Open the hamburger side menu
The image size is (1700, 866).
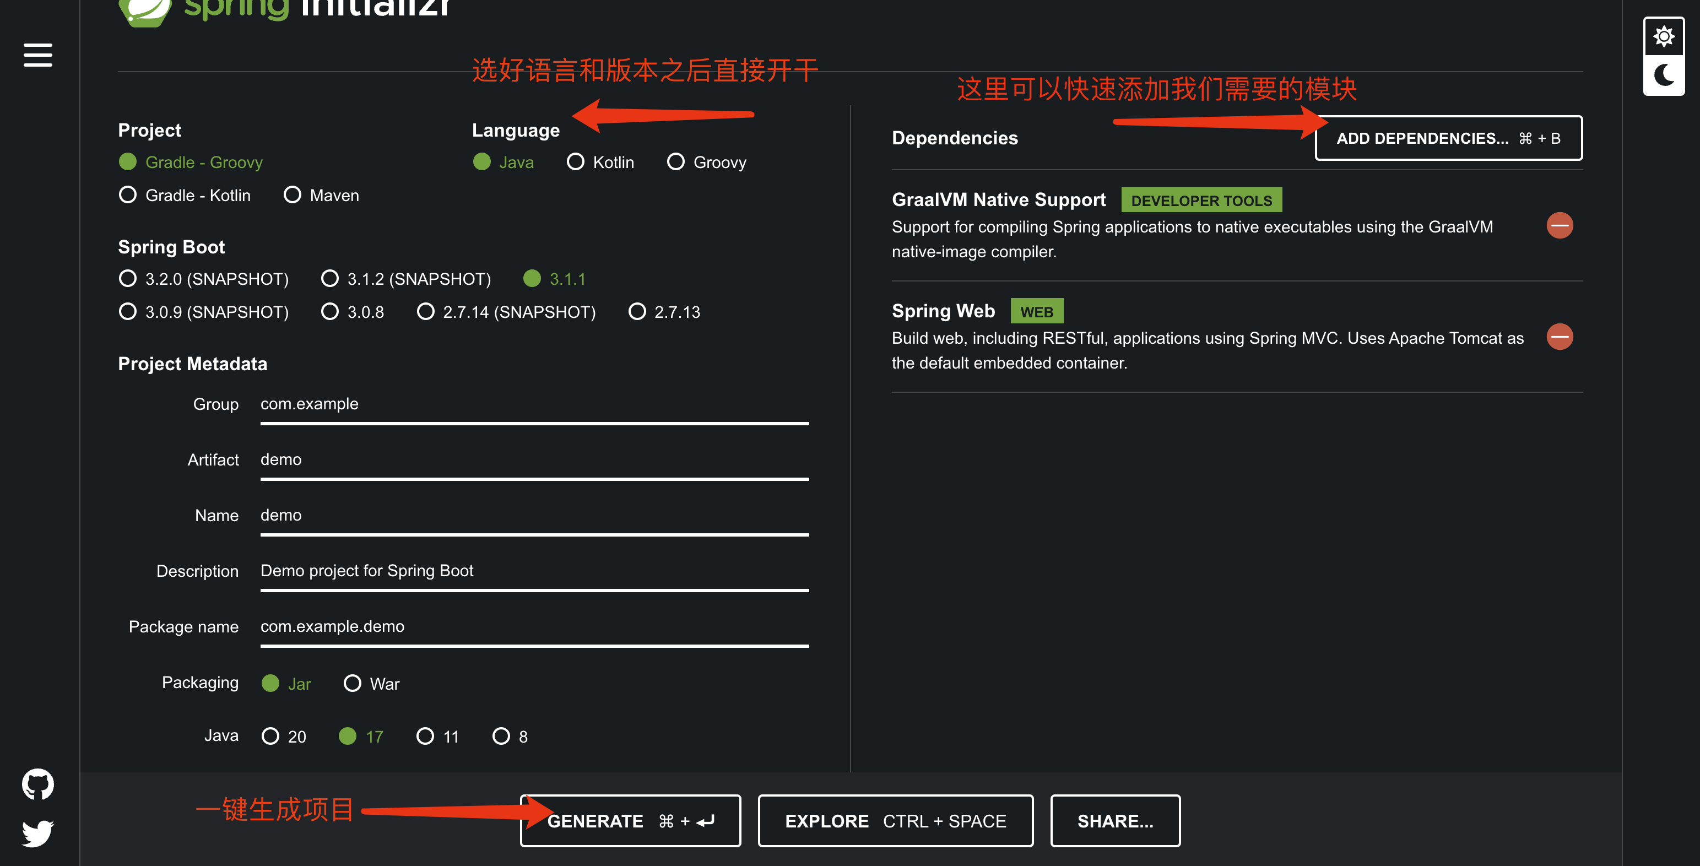[37, 55]
